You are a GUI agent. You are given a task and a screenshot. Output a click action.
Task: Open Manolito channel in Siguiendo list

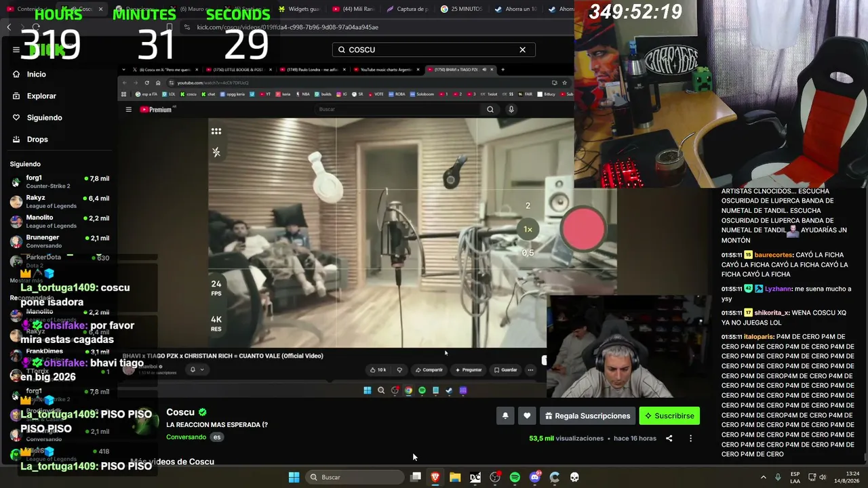(60, 221)
